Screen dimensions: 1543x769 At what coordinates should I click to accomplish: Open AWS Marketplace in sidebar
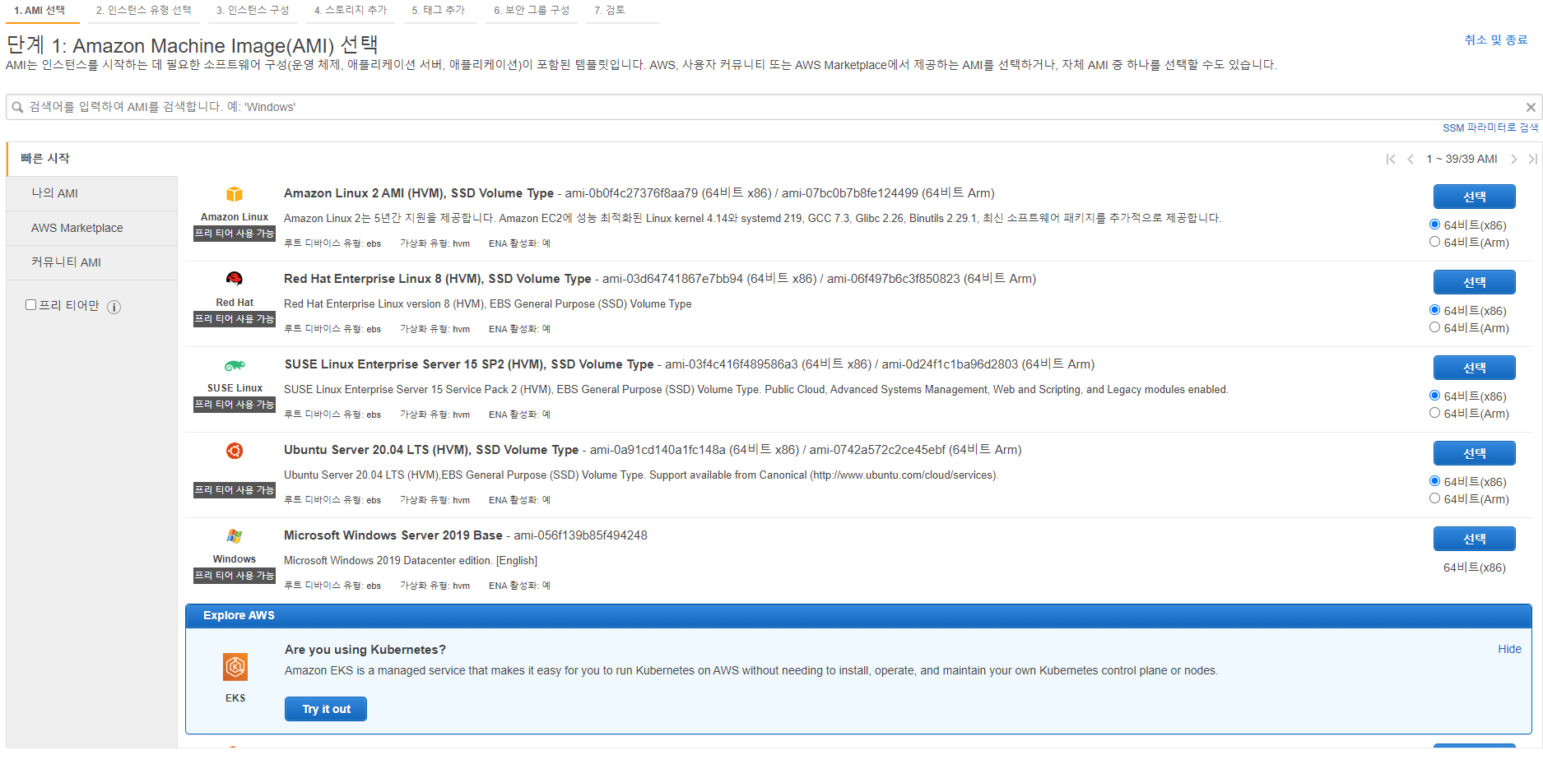coord(92,228)
